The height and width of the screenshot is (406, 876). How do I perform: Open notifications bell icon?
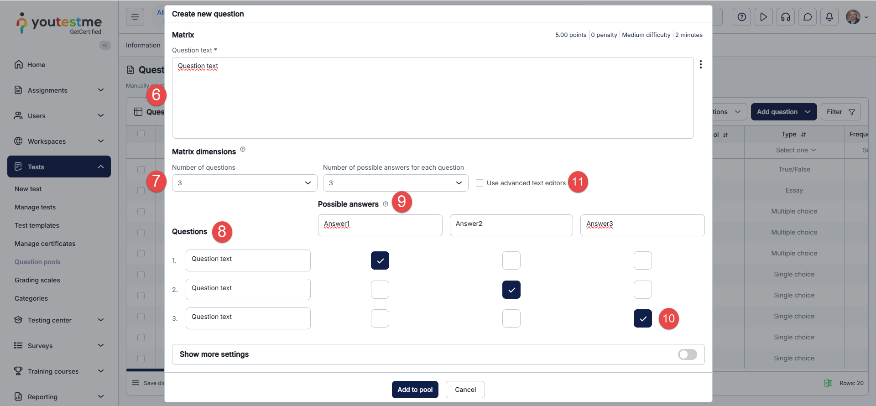point(829,17)
